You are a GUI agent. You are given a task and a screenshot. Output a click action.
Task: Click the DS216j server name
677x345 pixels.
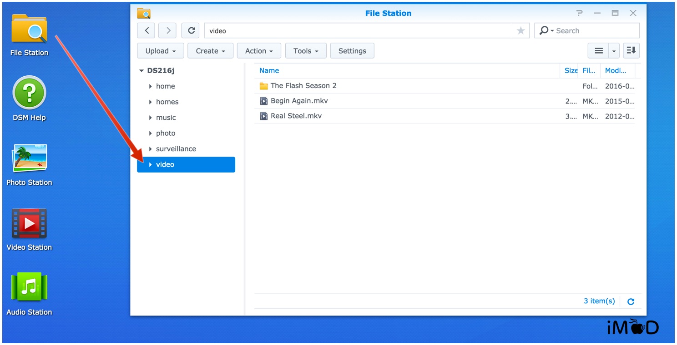click(x=161, y=71)
